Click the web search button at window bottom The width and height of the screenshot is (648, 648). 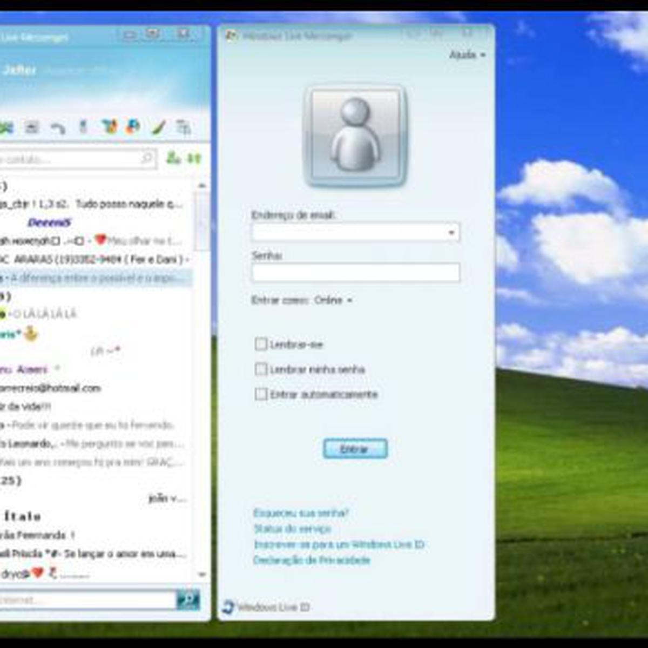(188, 599)
